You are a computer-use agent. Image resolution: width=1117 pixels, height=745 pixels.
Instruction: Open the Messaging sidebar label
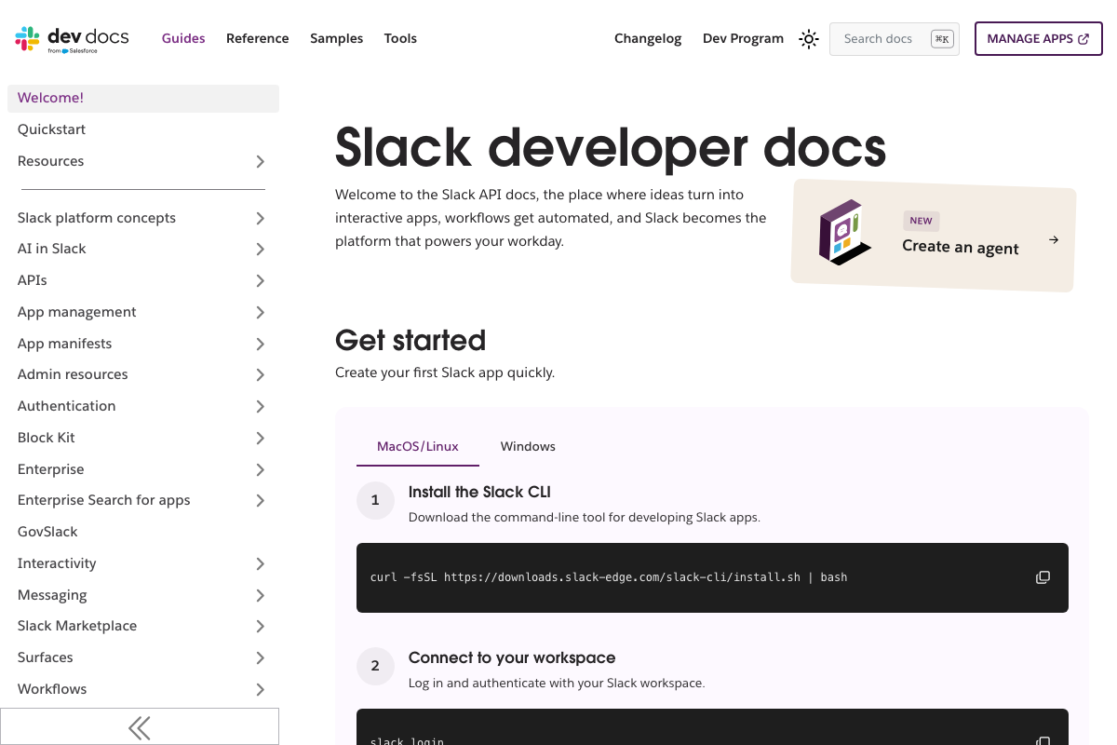point(52,595)
